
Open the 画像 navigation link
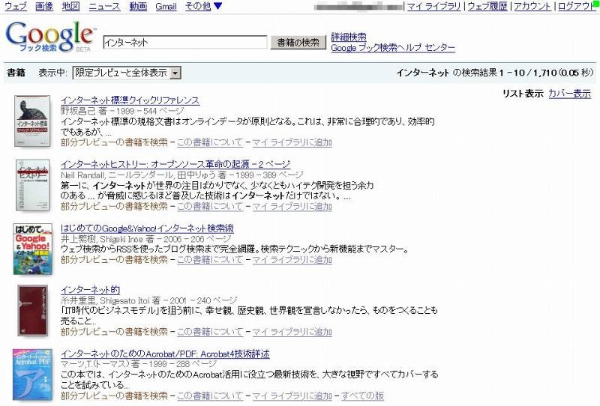[44, 6]
